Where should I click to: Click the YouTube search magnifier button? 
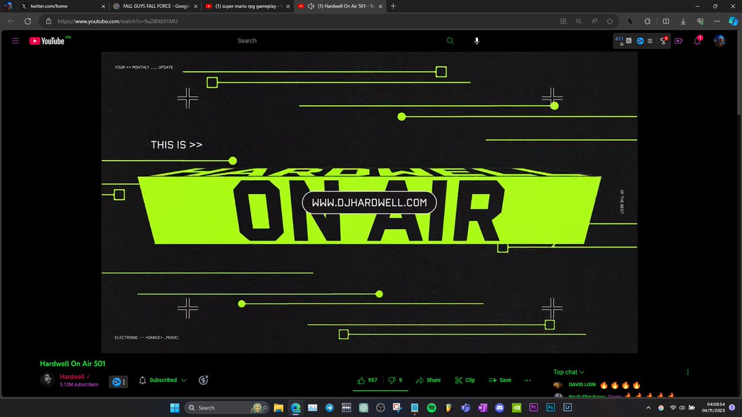click(450, 41)
